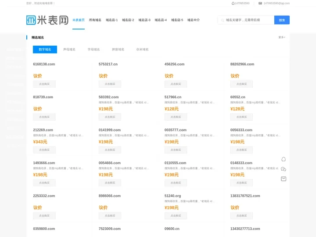Open mail from floating sidebar envelope icon
The width and height of the screenshot is (316, 237).
[x=284, y=179]
